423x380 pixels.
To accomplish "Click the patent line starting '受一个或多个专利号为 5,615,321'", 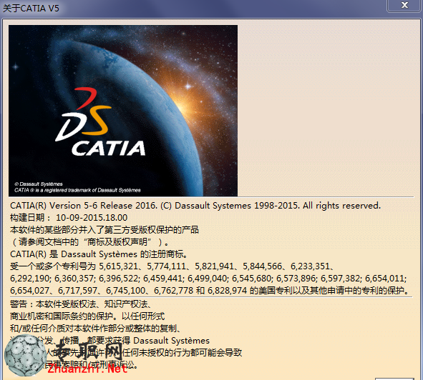I will pyautogui.click(x=172, y=266).
